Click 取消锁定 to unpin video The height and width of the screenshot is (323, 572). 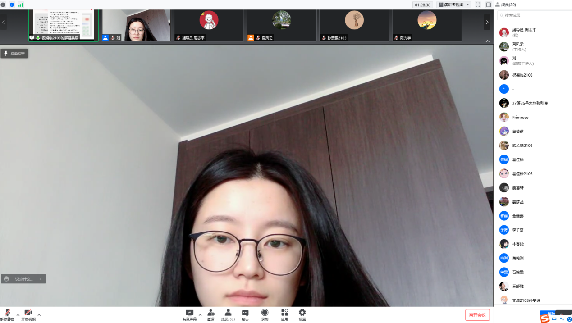(x=15, y=54)
